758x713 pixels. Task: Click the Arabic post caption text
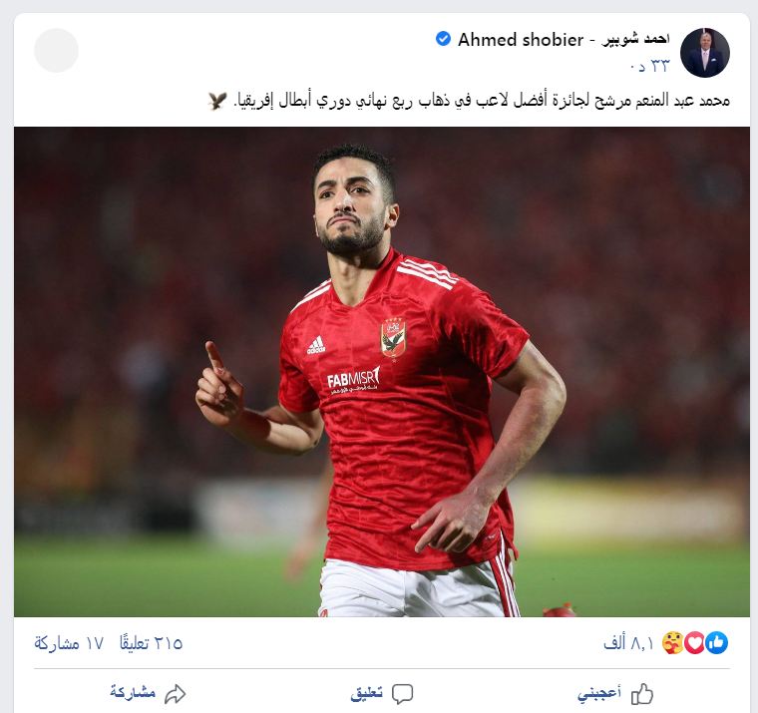(x=482, y=101)
